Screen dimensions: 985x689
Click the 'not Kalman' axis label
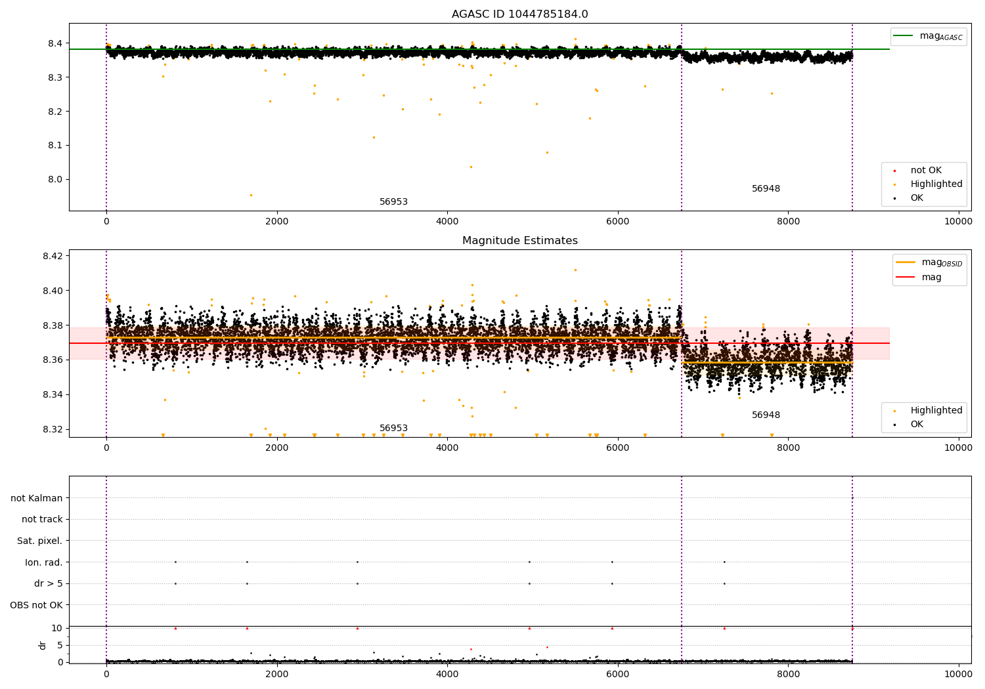pos(37,498)
